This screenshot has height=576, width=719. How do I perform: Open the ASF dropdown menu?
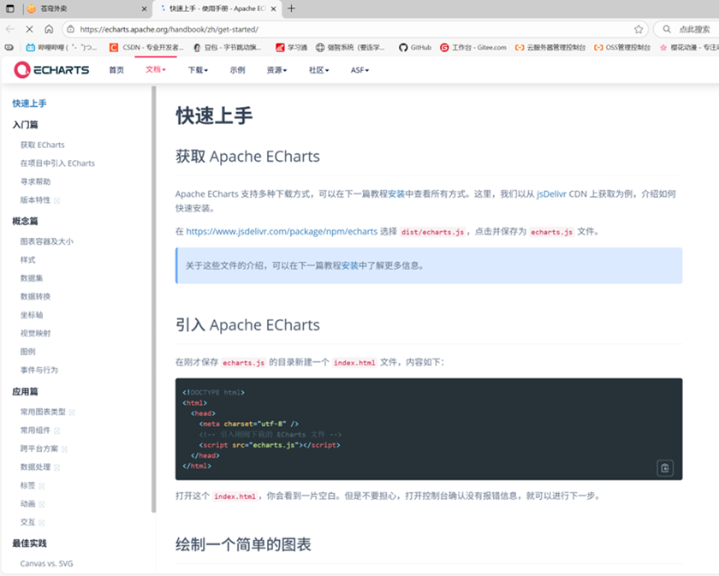(359, 69)
